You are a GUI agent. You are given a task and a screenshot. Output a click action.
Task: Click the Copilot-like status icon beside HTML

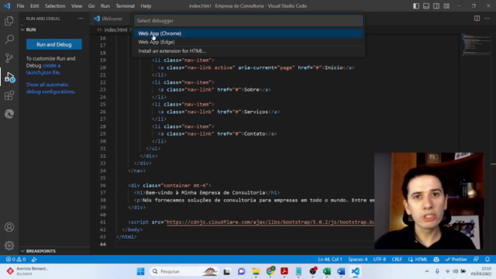point(436,260)
